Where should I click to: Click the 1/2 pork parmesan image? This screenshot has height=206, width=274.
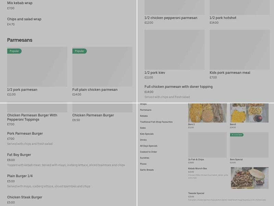pyautogui.click(x=37, y=67)
